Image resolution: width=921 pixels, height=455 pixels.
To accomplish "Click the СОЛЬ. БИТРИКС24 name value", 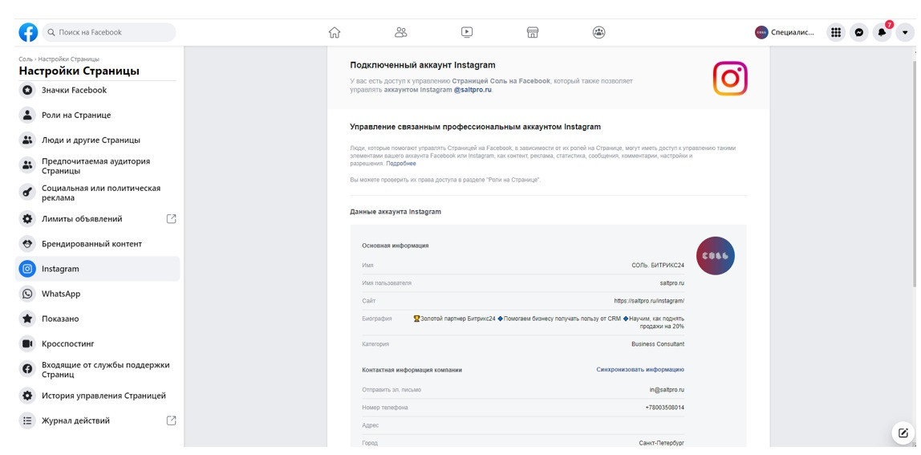I will [658, 266].
